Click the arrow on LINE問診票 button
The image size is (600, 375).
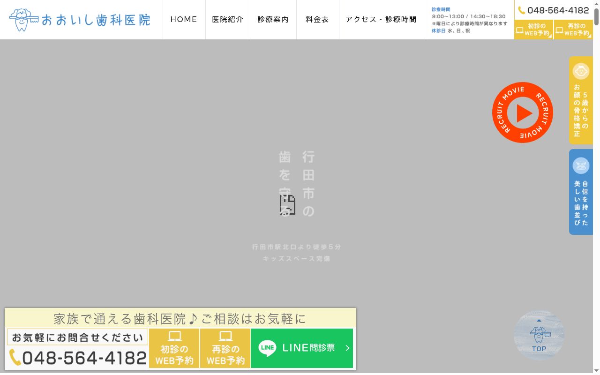click(347, 348)
